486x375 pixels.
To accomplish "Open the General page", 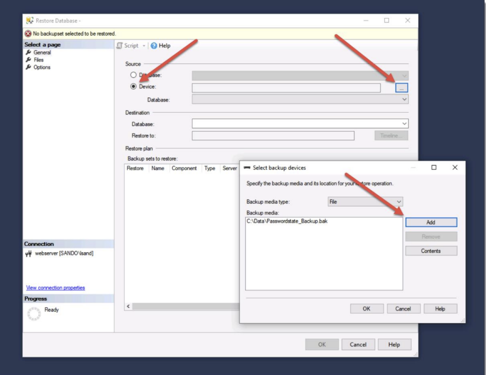I will (x=42, y=52).
